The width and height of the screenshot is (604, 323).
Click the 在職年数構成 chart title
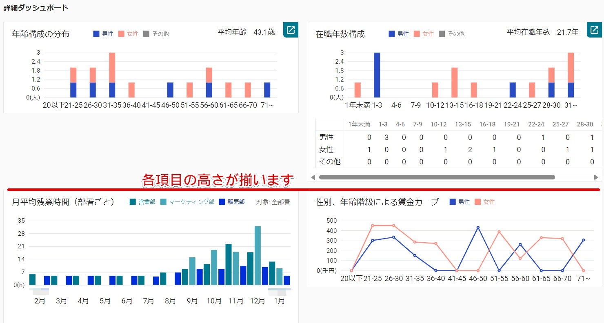[x=340, y=34]
